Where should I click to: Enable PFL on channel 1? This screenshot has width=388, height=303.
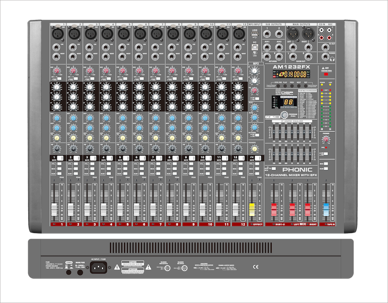point(59,164)
